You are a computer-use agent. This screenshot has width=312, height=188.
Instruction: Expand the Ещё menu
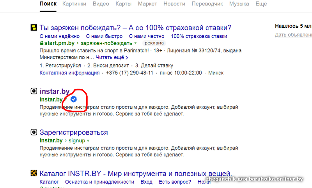coord(261,4)
